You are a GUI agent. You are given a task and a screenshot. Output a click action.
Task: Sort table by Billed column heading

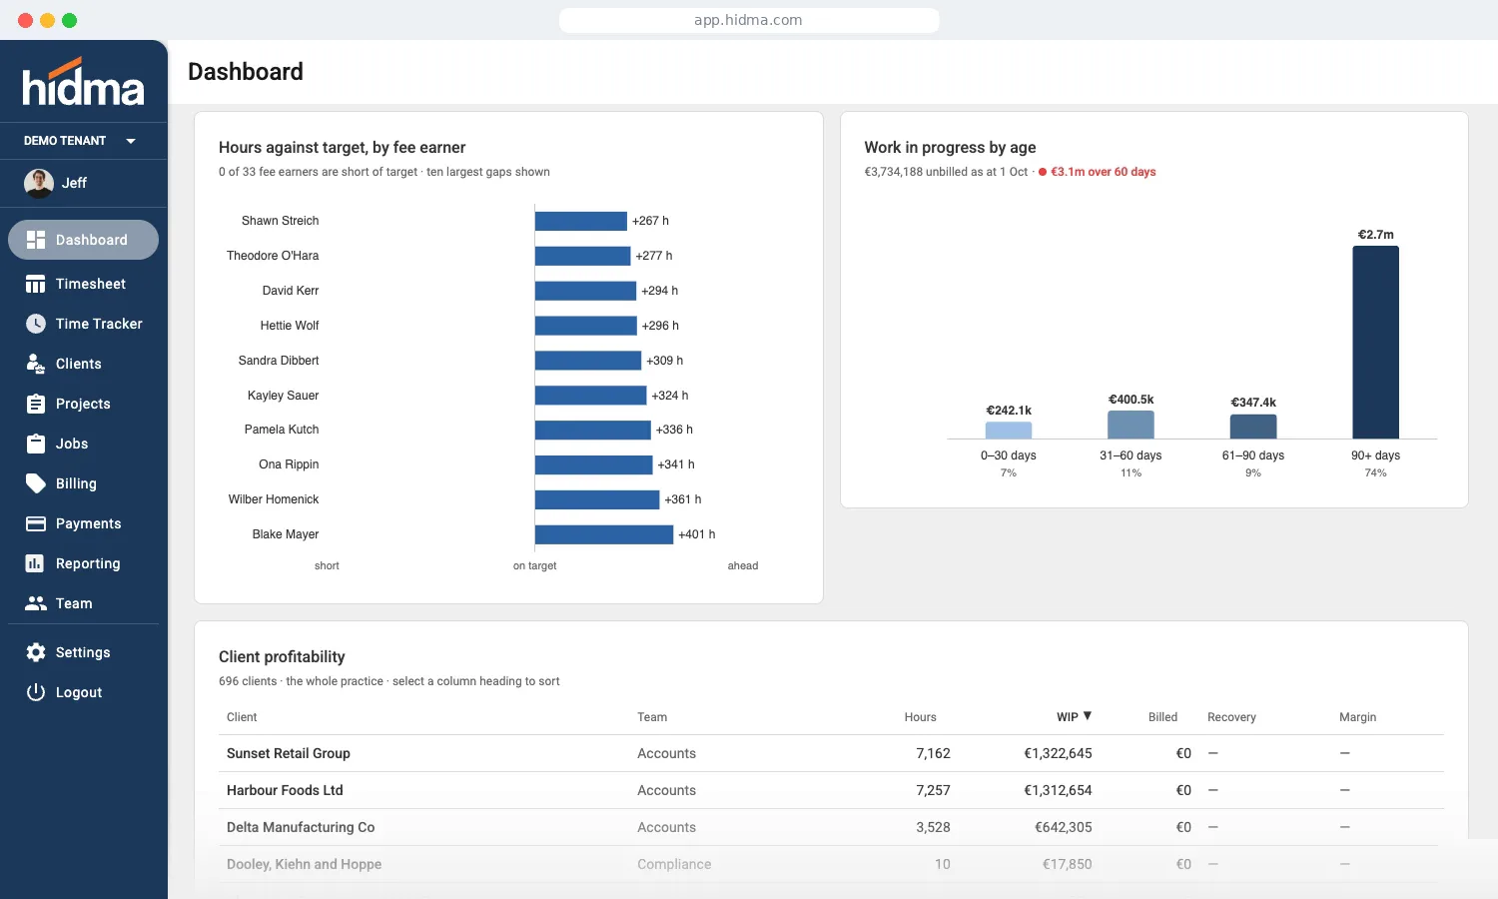pyautogui.click(x=1162, y=717)
